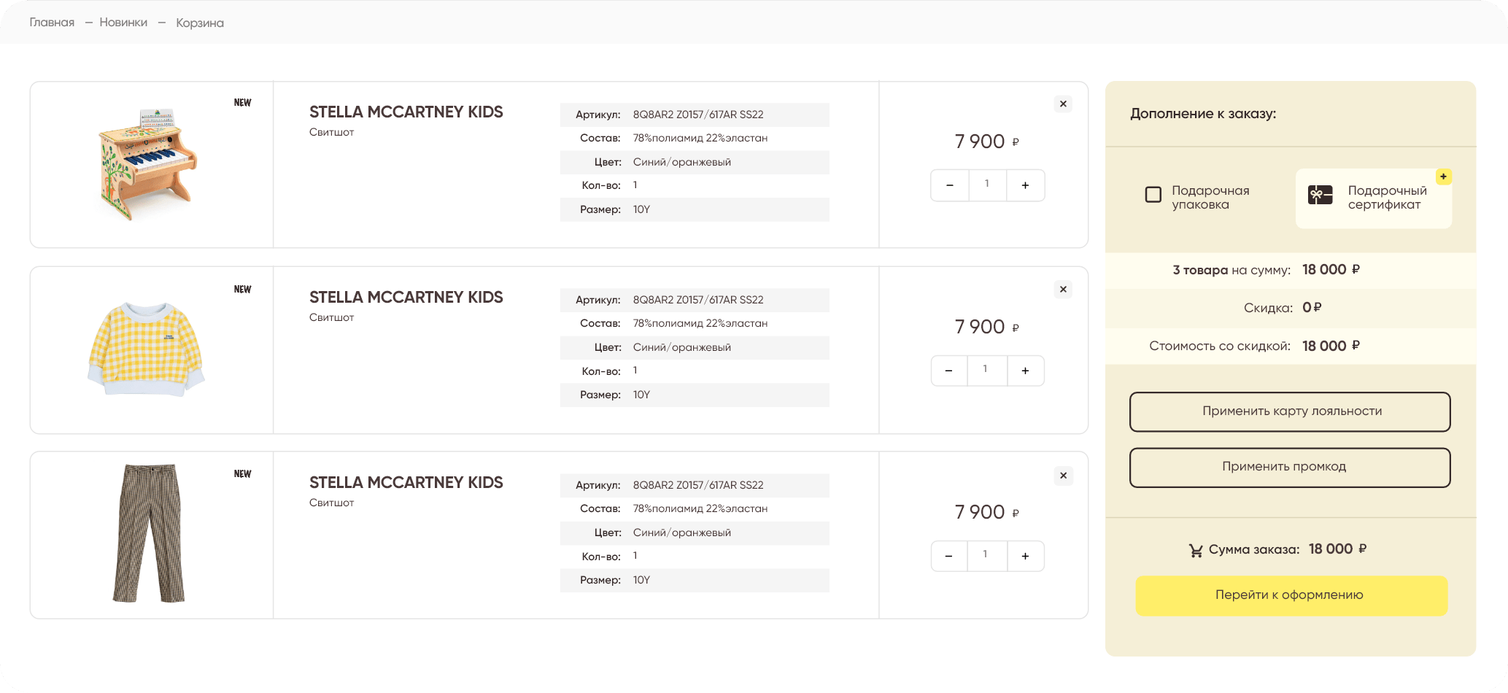
Task: Go to Главная in breadcrumbs
Action: point(52,23)
